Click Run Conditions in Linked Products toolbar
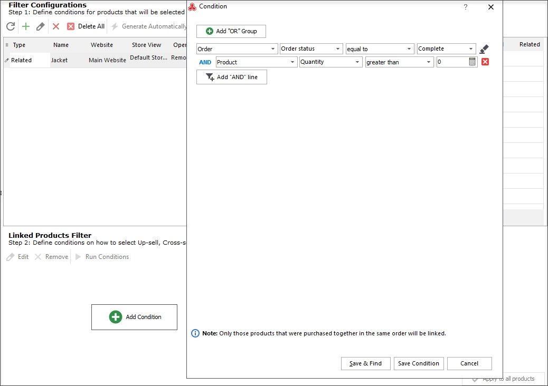This screenshot has height=386, width=548. [x=102, y=257]
